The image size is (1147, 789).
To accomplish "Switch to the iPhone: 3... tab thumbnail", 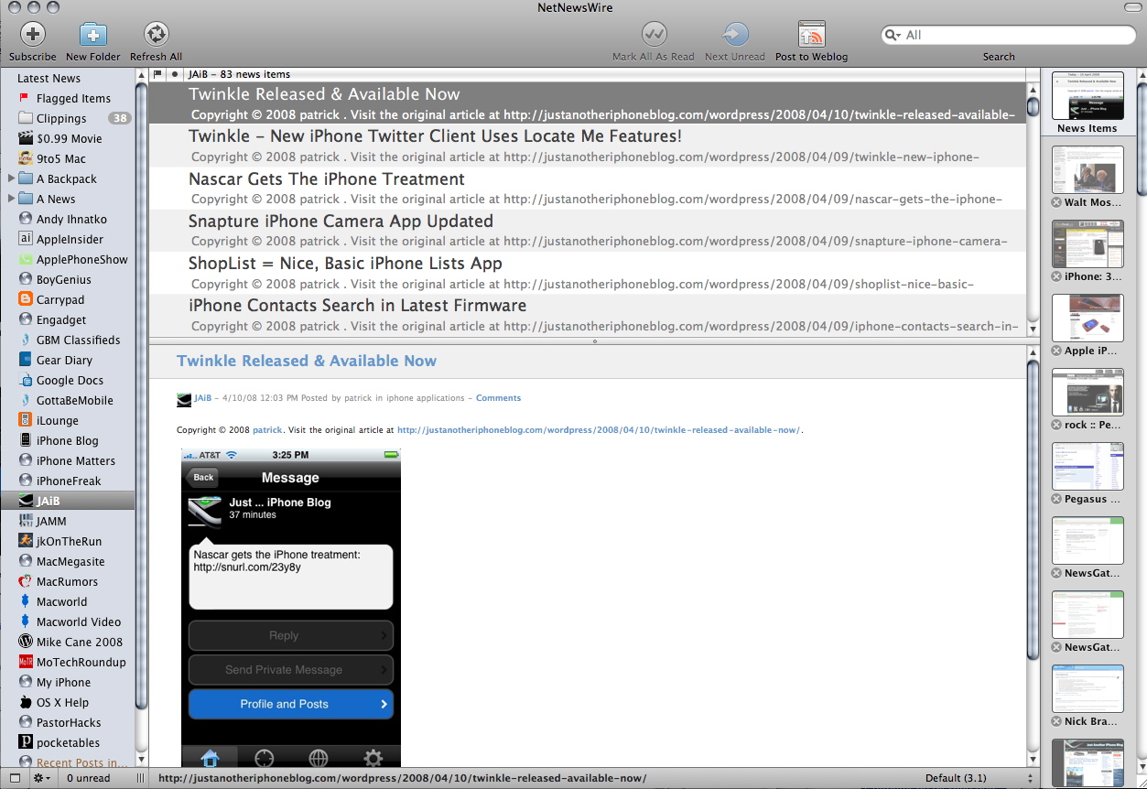I will tap(1087, 243).
